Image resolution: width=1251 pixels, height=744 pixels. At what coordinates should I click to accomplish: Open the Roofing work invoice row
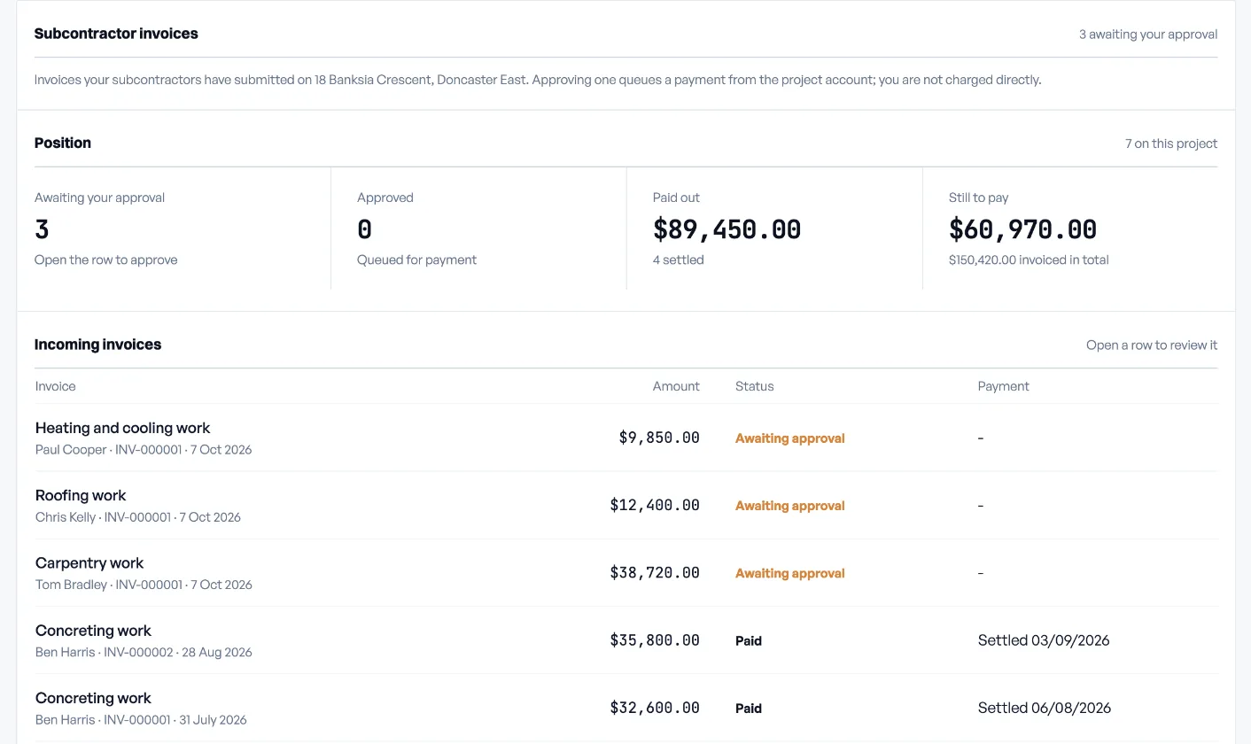625,505
